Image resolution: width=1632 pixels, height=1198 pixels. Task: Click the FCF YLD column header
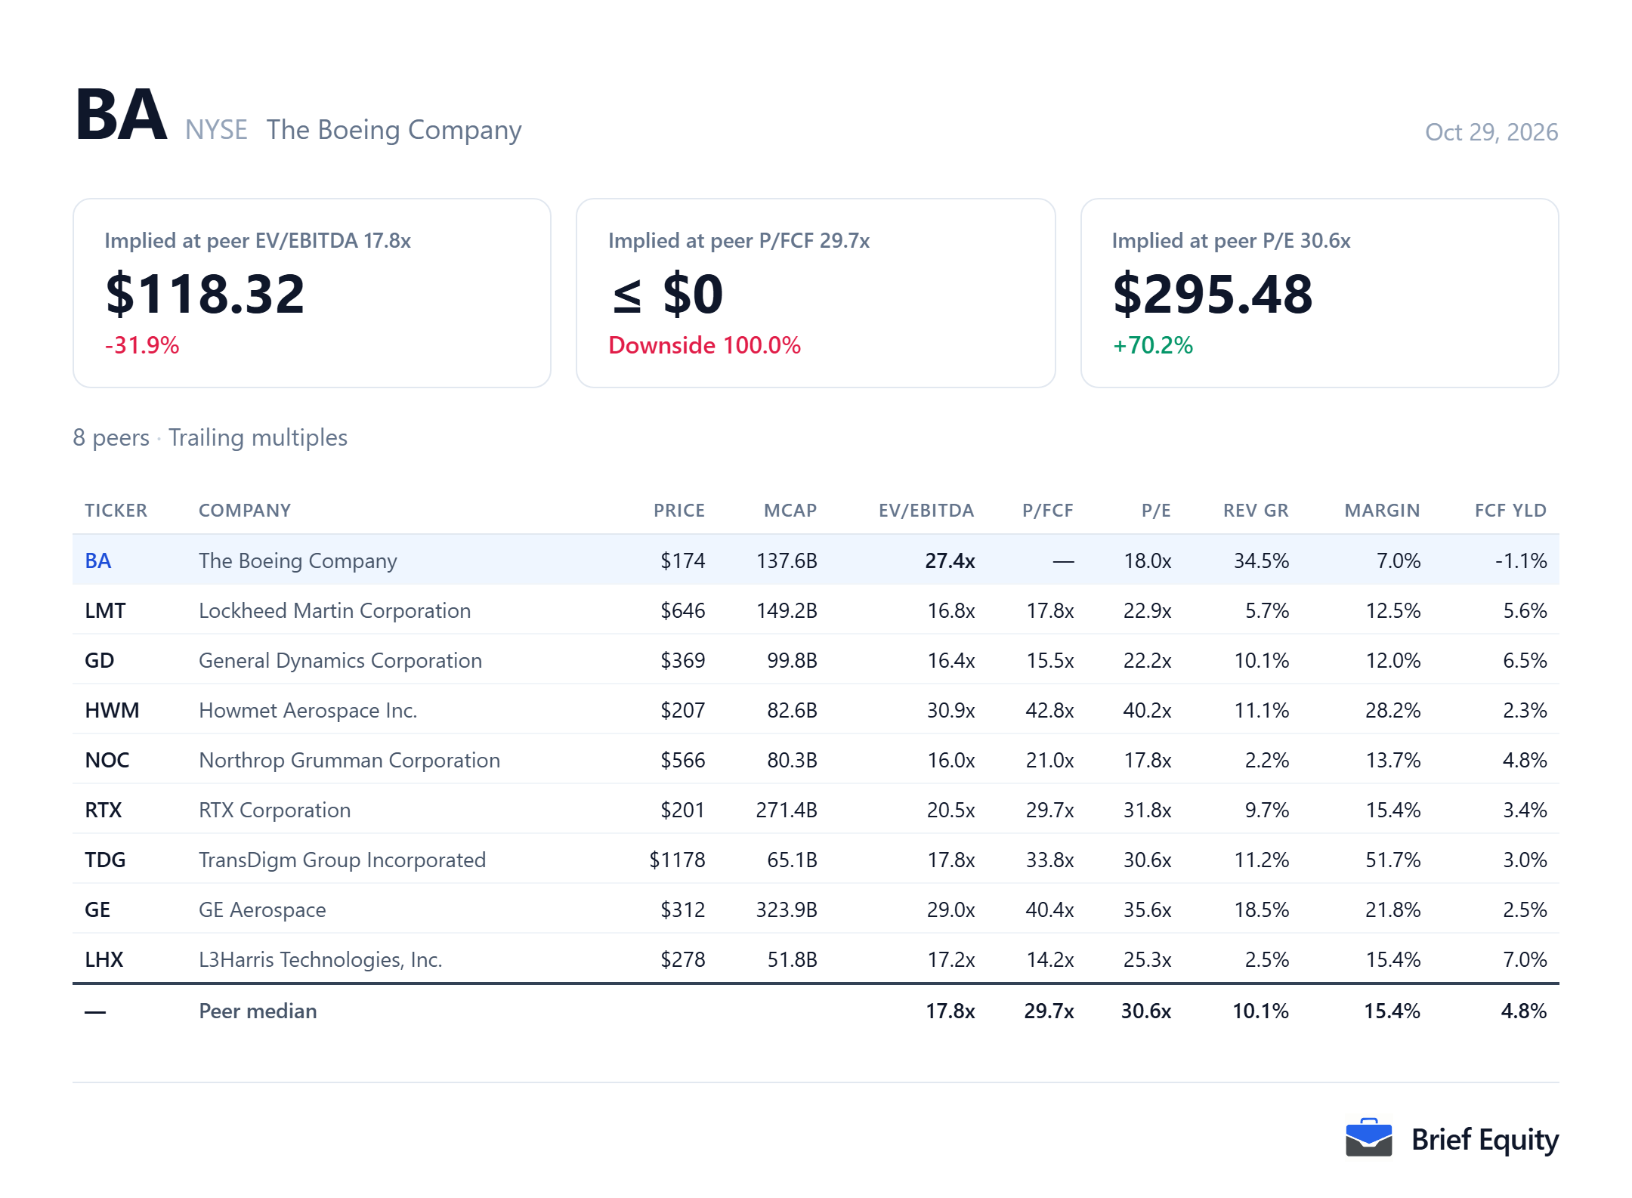(x=1510, y=511)
